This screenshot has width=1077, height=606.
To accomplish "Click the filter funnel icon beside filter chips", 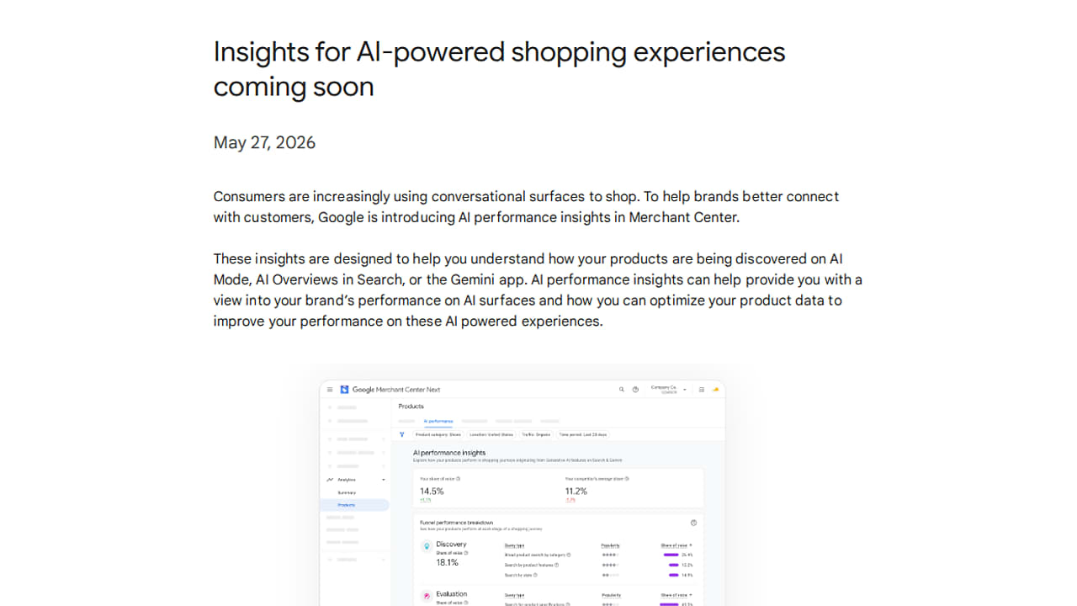I will pyautogui.click(x=402, y=434).
